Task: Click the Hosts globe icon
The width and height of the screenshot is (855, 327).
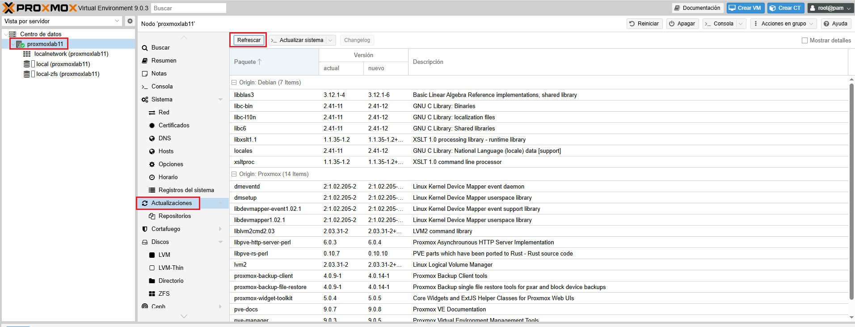Action: click(152, 151)
